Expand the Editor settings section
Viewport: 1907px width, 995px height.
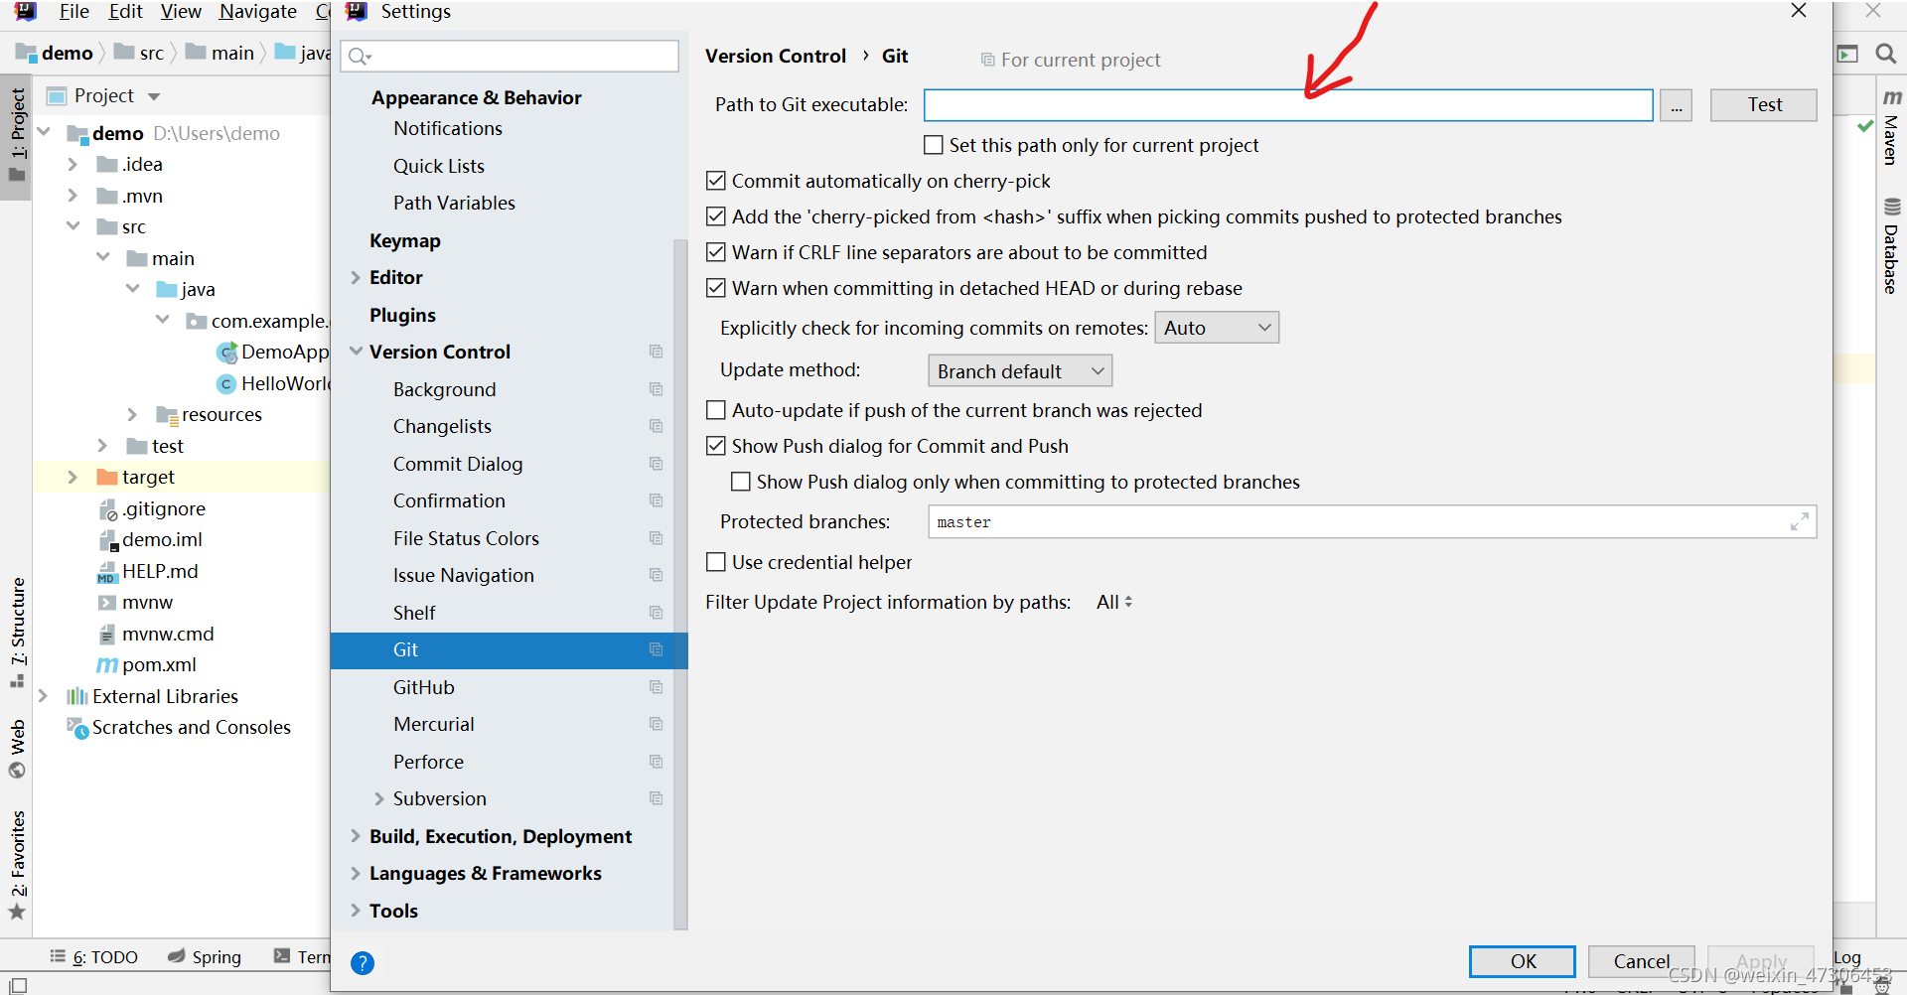(x=356, y=277)
